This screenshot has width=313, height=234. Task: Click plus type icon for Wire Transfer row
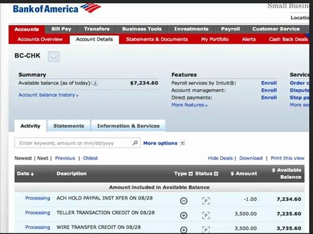pos(184,229)
